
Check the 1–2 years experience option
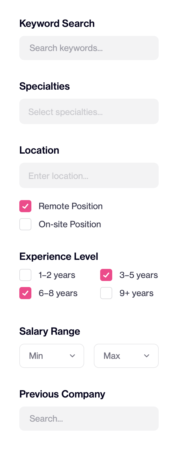coord(25,275)
